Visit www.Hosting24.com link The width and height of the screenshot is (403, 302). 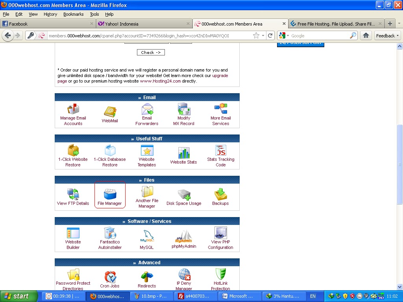point(160,81)
